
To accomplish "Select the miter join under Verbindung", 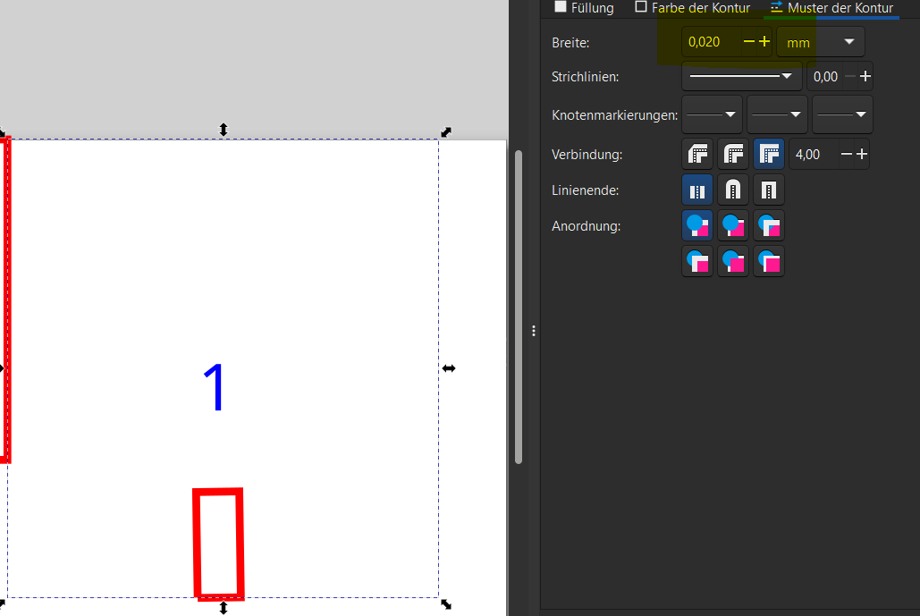I will tap(769, 155).
